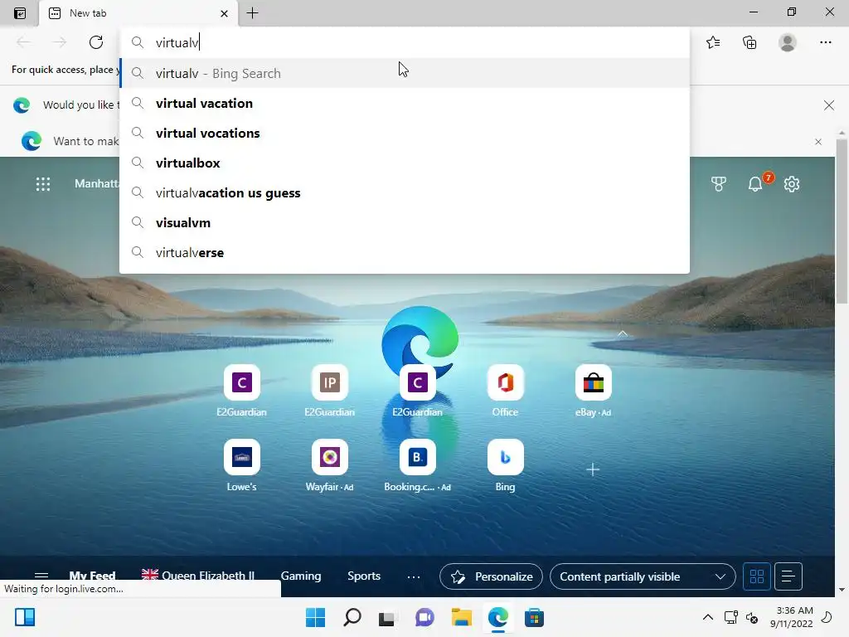
Task: Open a new tab with plus button
Action: [x=252, y=13]
